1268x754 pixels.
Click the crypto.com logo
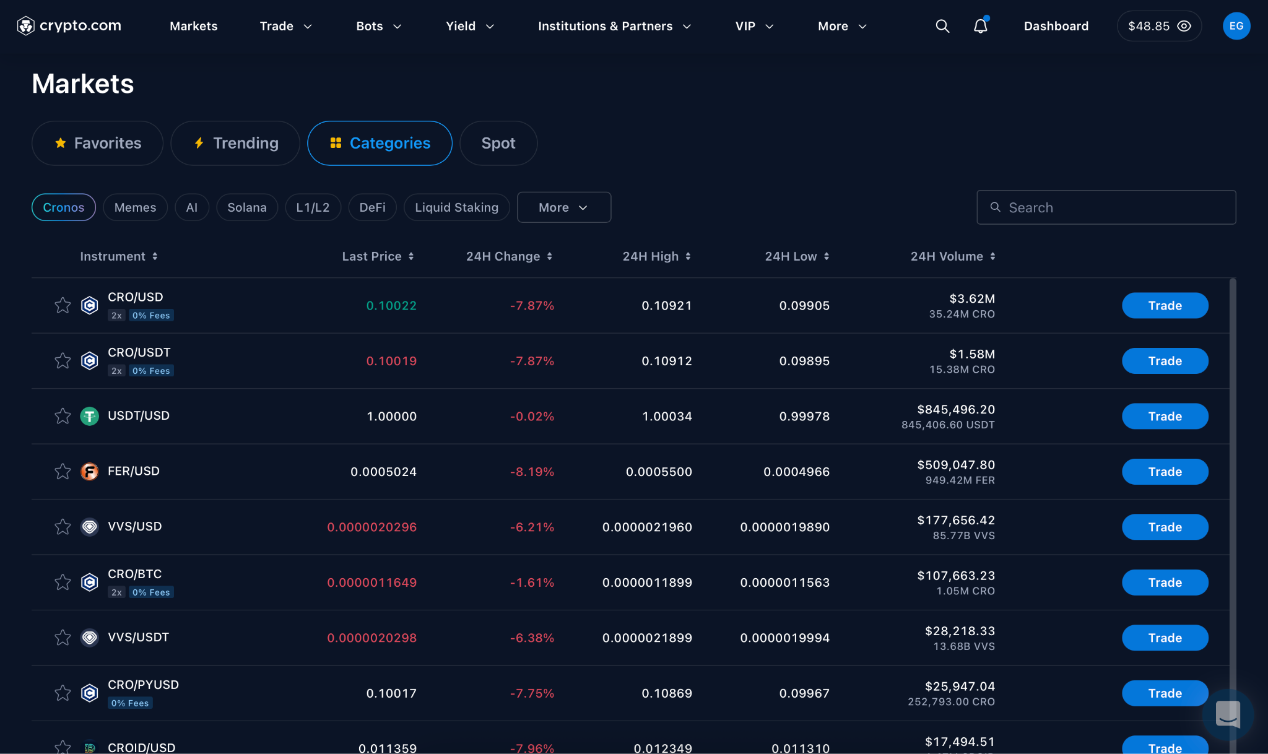coord(69,25)
